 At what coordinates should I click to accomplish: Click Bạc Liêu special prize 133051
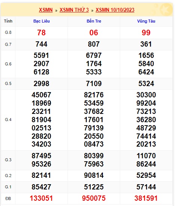41,198
